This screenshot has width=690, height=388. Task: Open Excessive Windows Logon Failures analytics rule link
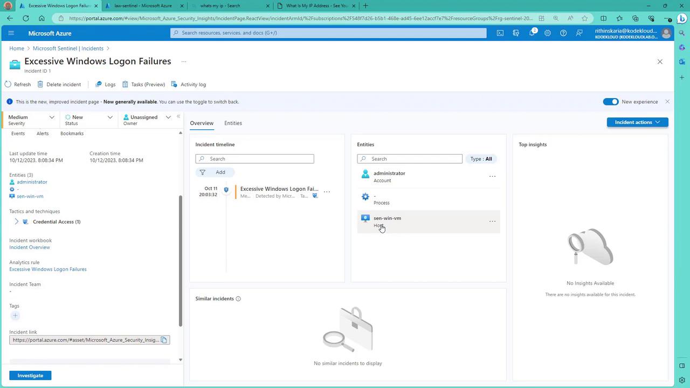click(48, 269)
